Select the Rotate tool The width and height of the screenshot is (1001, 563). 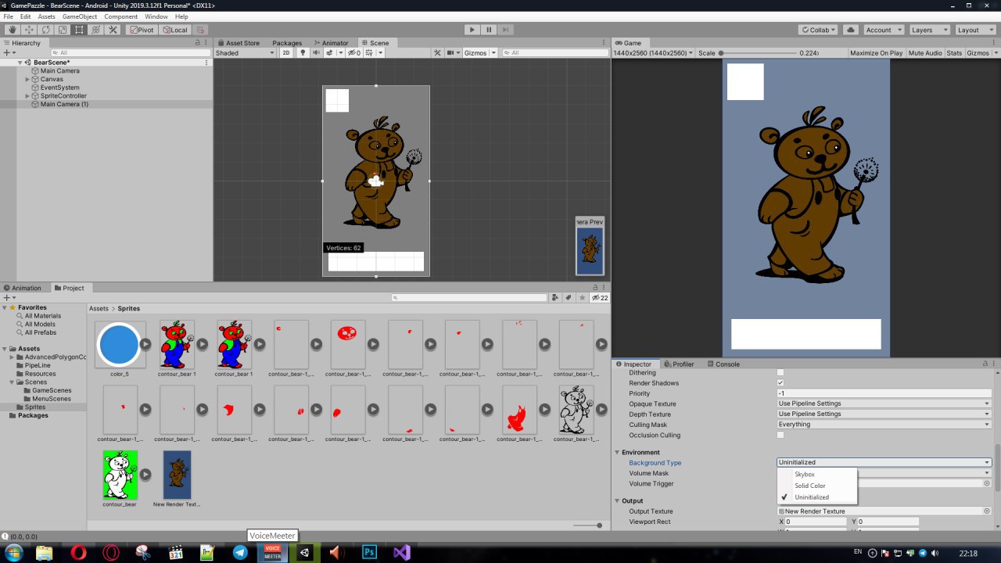45,30
